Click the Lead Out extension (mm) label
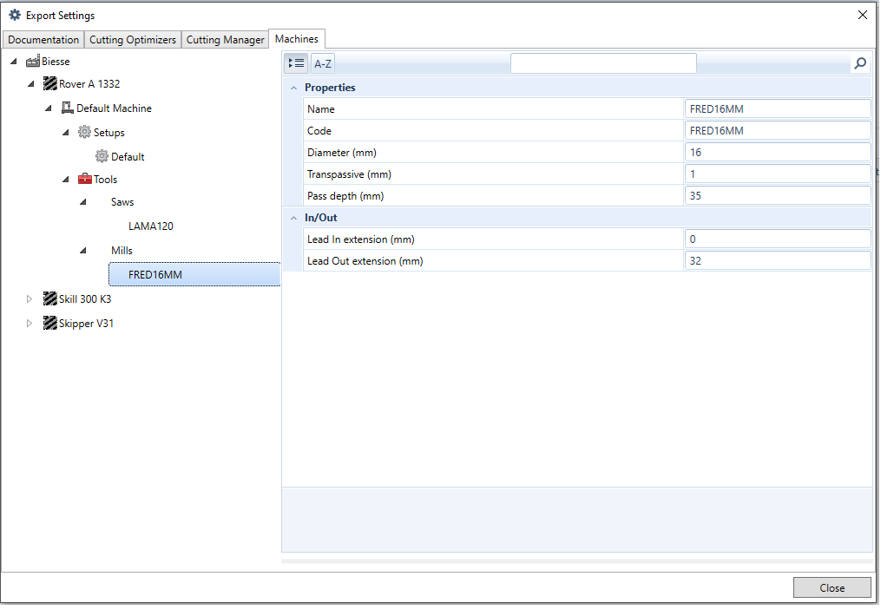Image resolution: width=894 pixels, height=616 pixels. tap(365, 260)
